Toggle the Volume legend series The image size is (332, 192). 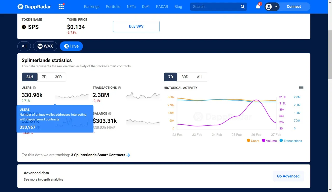coord(269,141)
